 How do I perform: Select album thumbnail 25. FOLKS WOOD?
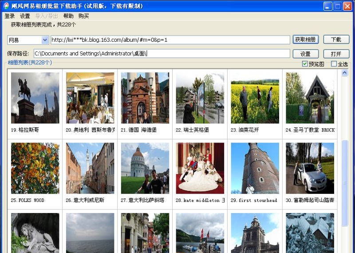35,168
